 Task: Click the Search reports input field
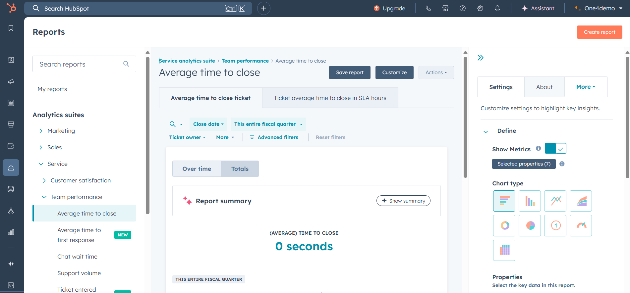coord(80,64)
